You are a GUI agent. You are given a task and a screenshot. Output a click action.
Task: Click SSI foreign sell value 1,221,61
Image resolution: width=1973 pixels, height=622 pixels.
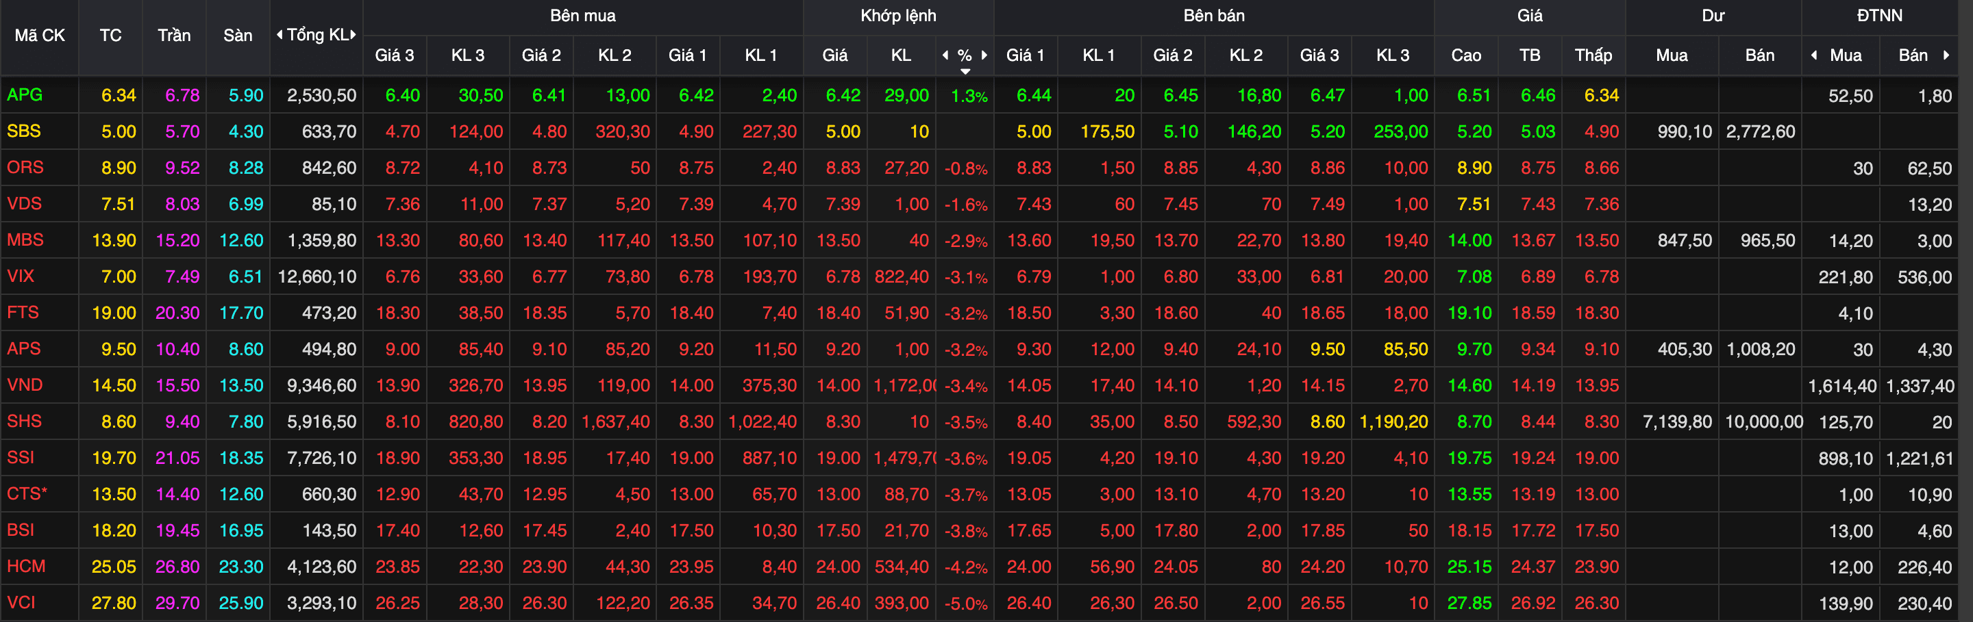[x=1920, y=458]
